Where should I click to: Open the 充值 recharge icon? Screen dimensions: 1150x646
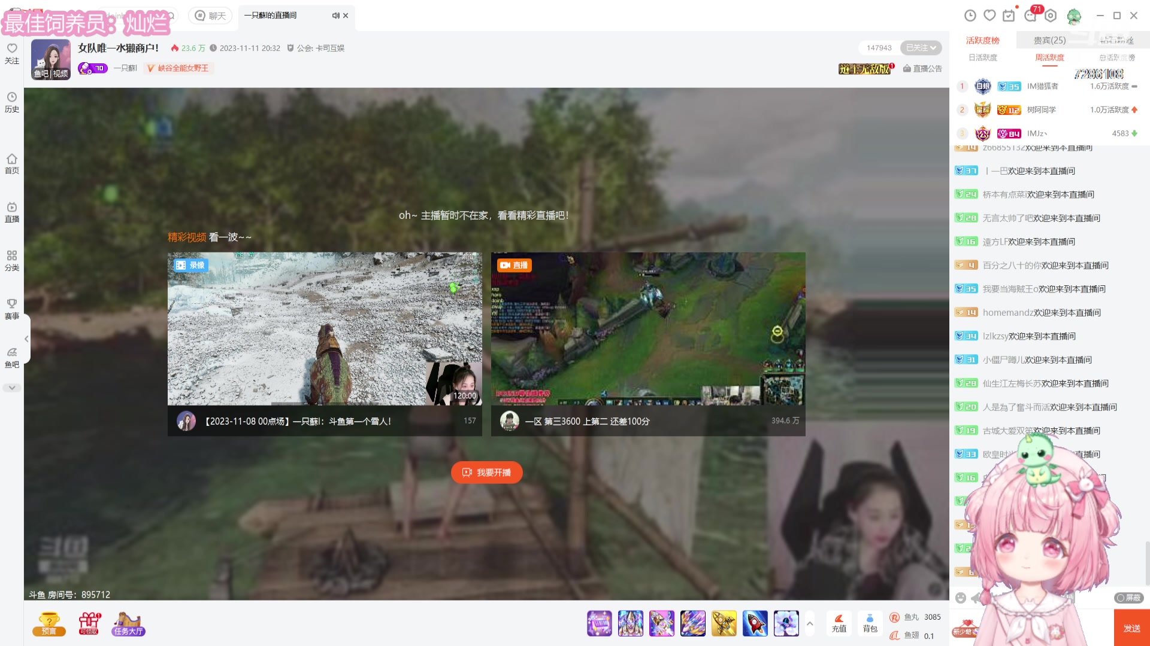pyautogui.click(x=839, y=623)
